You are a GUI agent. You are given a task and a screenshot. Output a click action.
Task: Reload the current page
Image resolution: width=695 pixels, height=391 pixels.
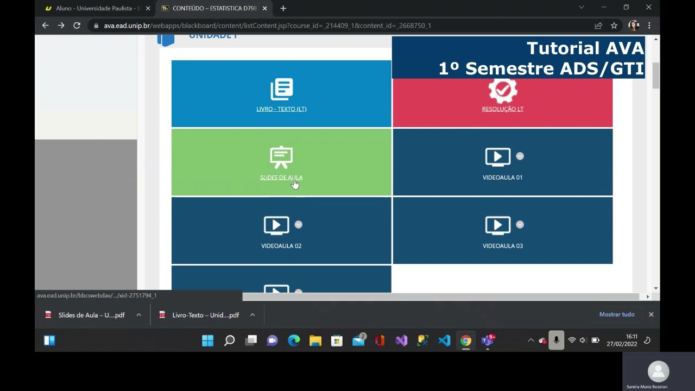(x=77, y=26)
